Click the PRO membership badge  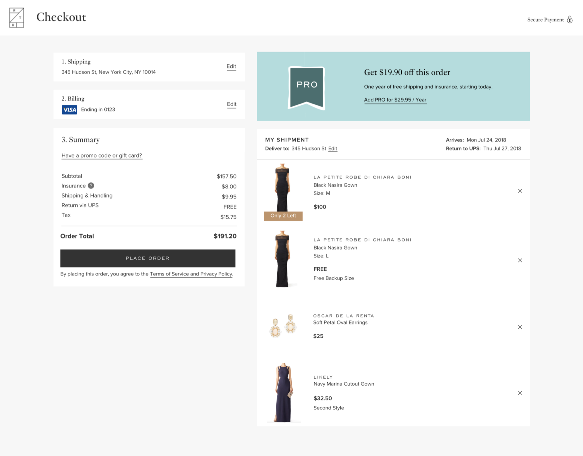click(307, 88)
